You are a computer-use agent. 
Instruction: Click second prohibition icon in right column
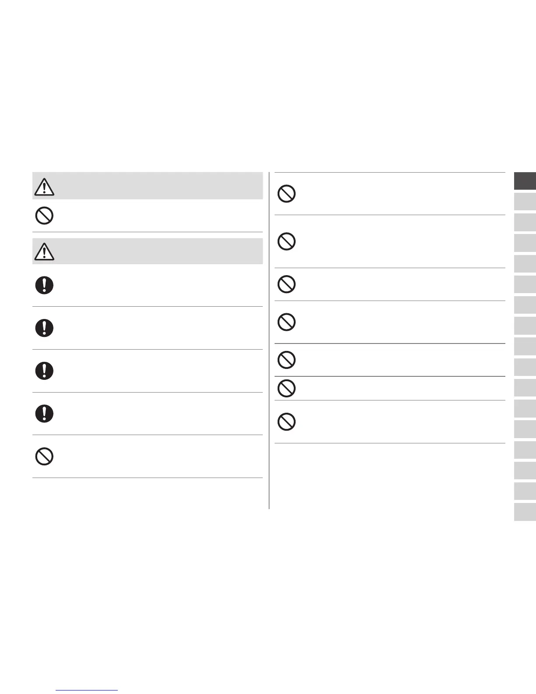point(286,241)
